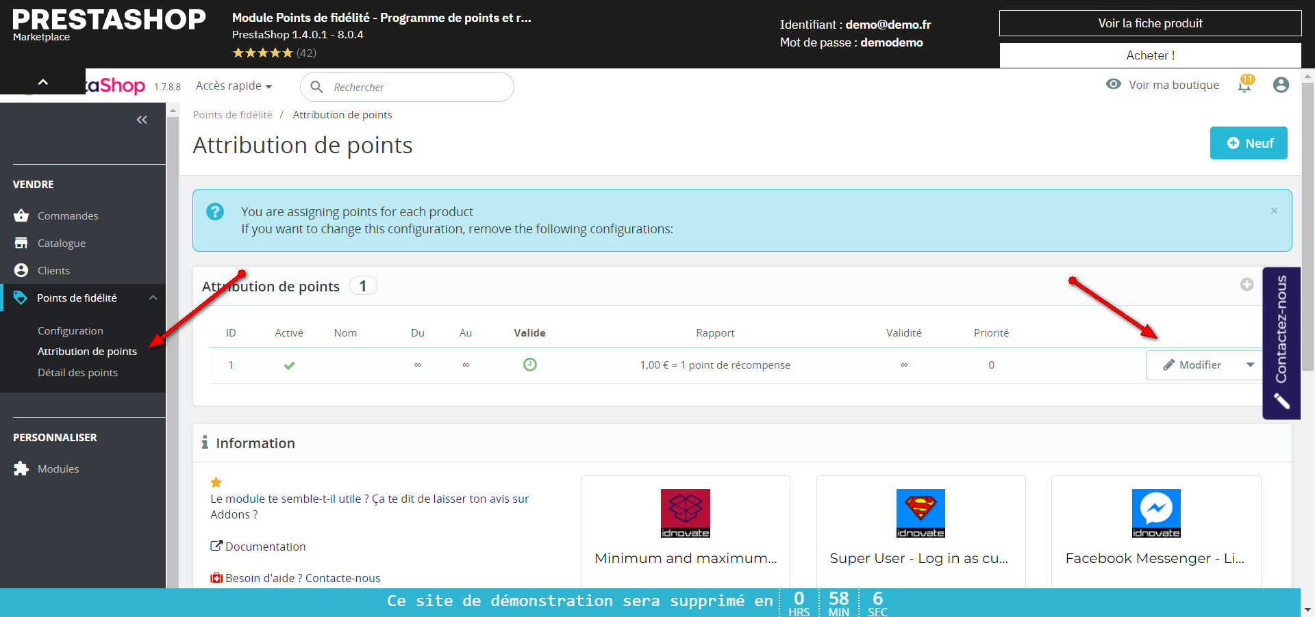The image size is (1315, 617).
Task: Open the Configuration submenu item
Action: click(x=71, y=330)
